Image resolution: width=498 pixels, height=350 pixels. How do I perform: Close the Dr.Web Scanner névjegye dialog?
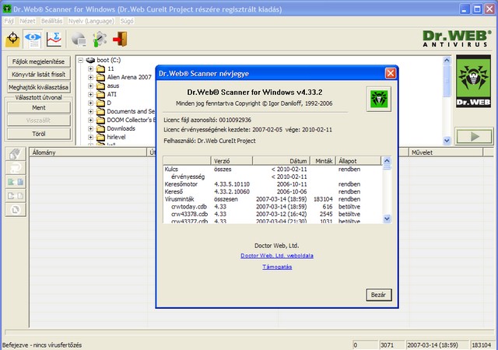coord(391,73)
